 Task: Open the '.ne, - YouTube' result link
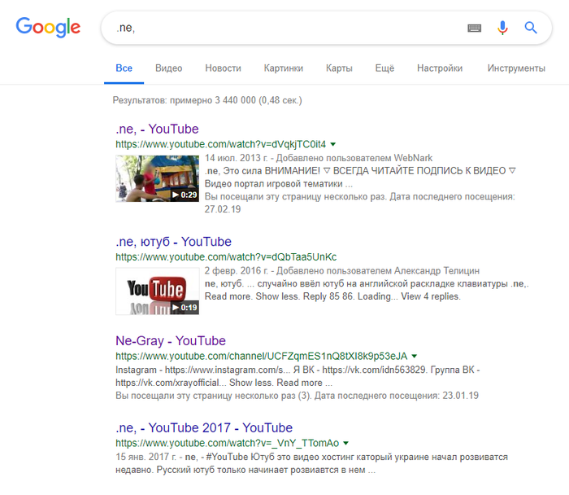[x=157, y=129]
